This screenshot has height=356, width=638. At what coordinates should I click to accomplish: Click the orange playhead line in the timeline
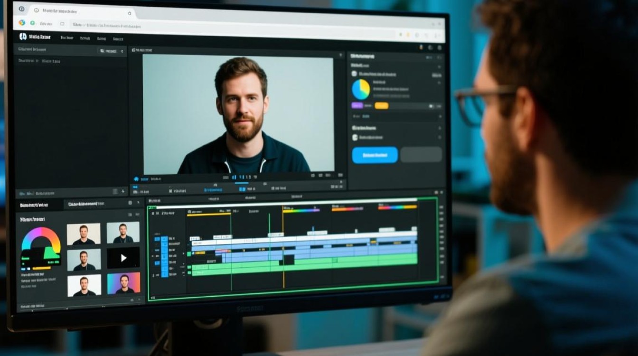(x=283, y=247)
